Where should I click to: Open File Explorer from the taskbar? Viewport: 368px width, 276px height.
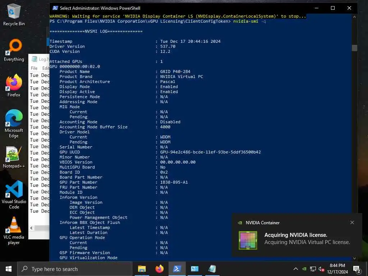coord(142,269)
